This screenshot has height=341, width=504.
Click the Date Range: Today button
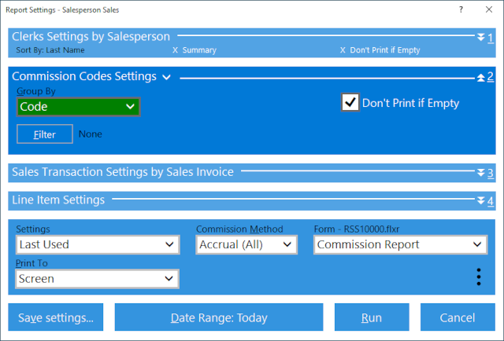pos(219,318)
